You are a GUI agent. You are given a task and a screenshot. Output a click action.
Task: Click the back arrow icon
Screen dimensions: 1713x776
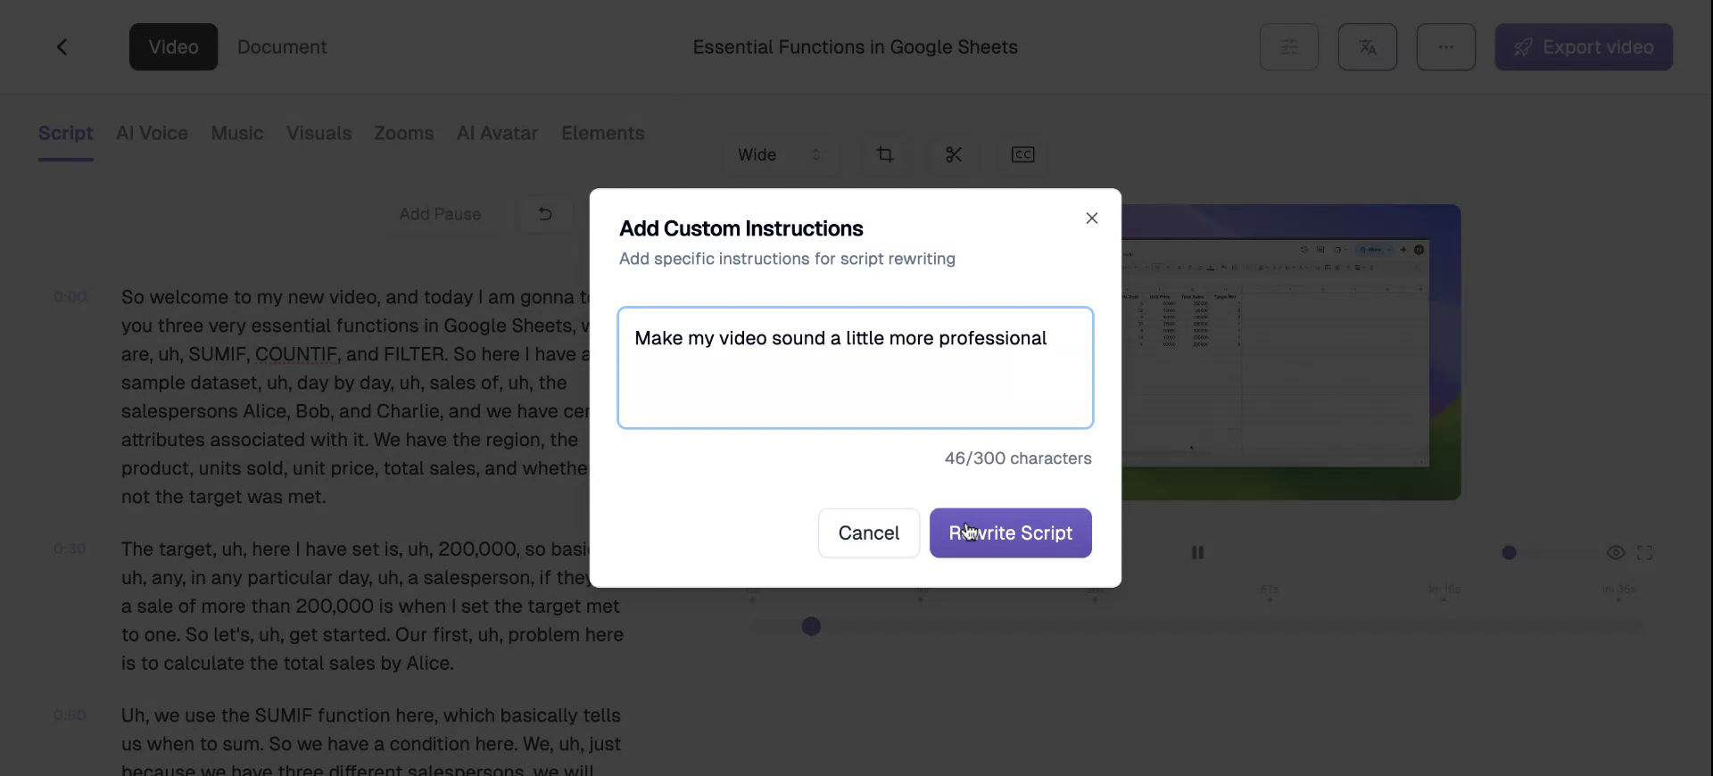(x=62, y=47)
